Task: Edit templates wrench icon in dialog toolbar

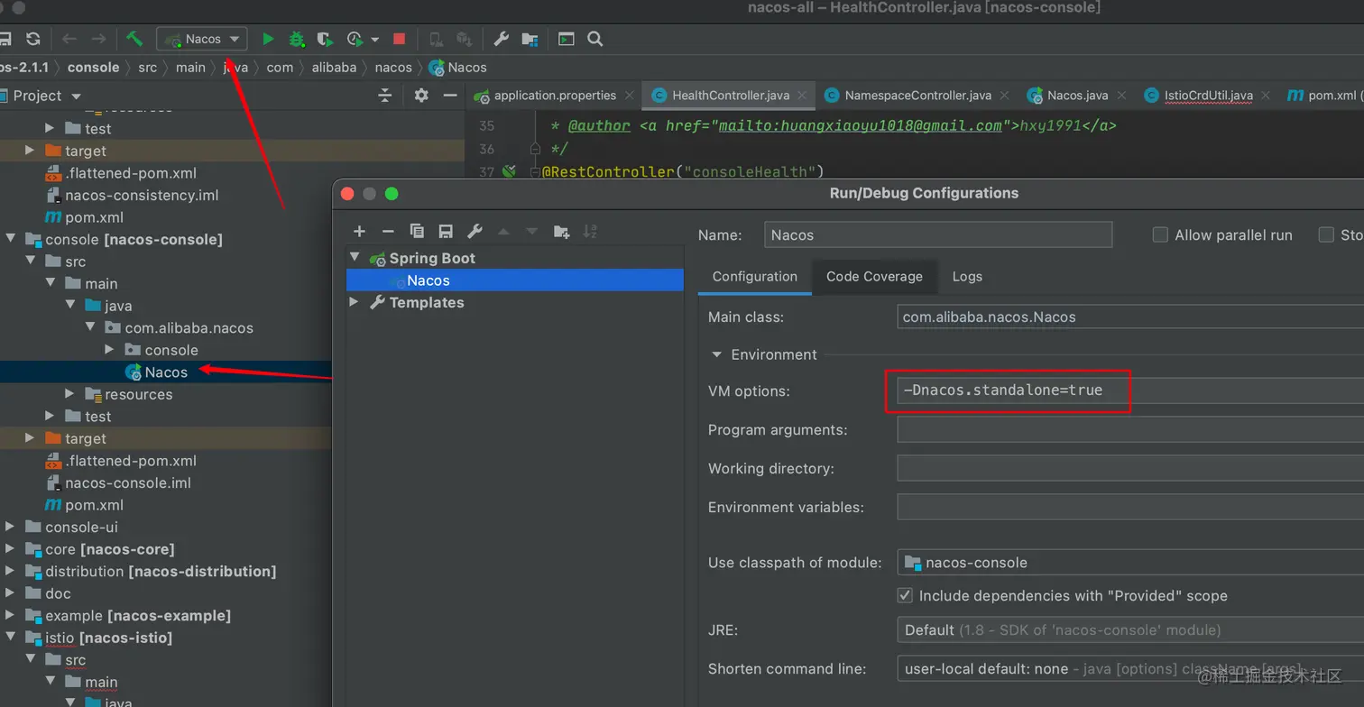Action: pyautogui.click(x=475, y=232)
